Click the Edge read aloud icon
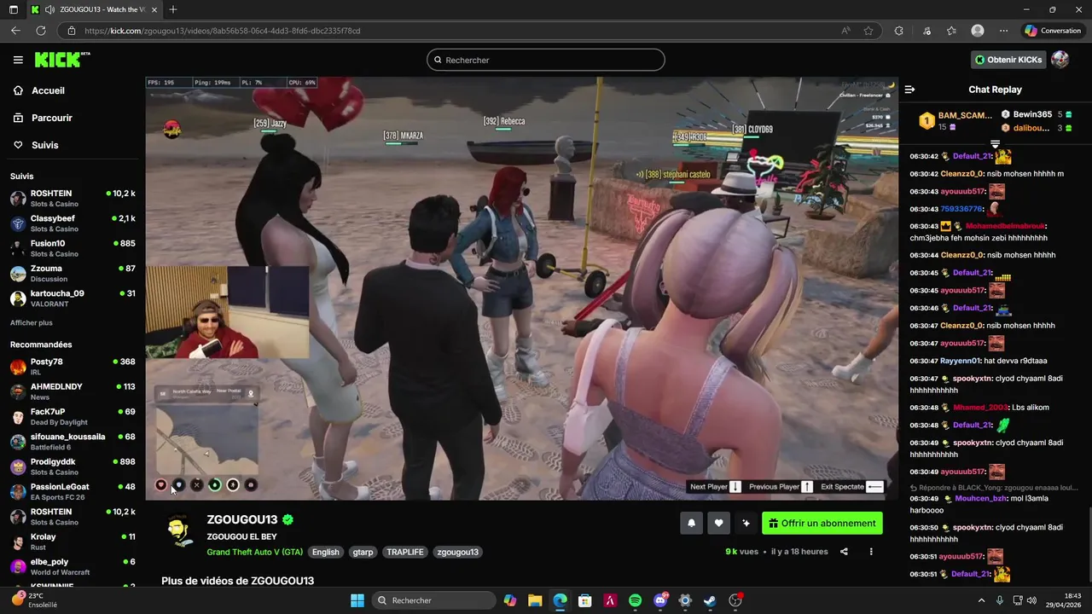Viewport: 1092px width, 614px height. pos(845,31)
